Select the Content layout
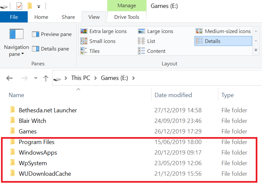Image resolution: width=262 pixels, height=184 pixels. click(152, 51)
